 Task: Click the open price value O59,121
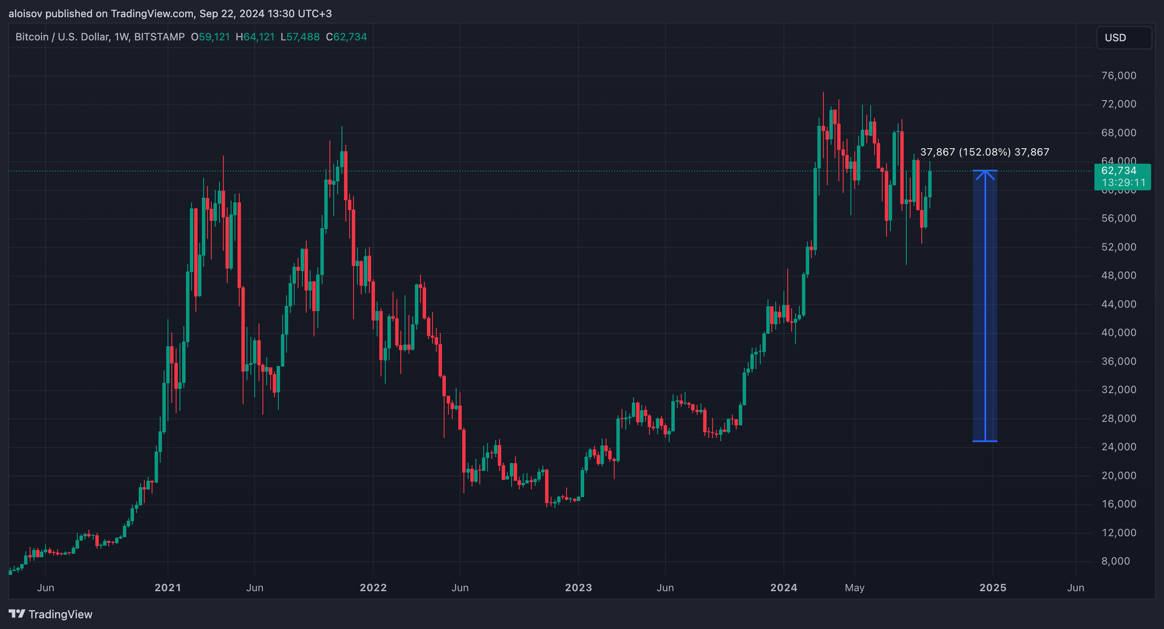[210, 37]
